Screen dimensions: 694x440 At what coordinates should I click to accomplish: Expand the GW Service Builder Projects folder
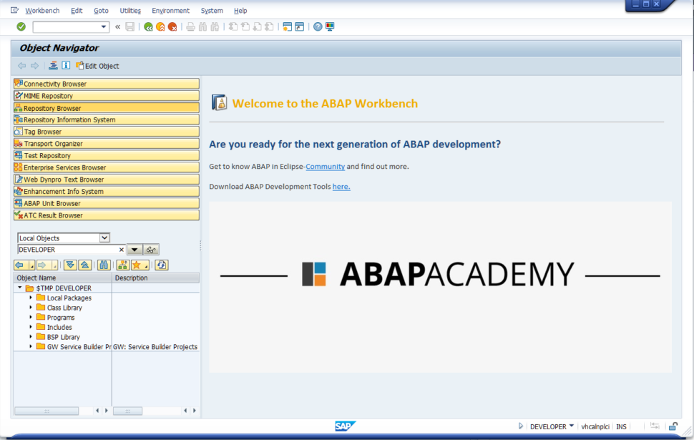31,346
